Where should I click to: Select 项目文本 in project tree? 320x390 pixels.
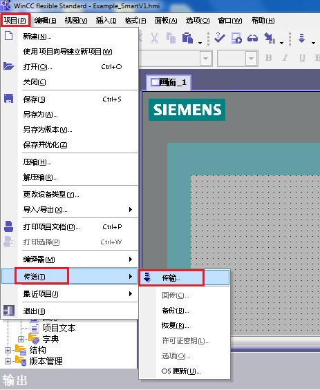point(59,328)
